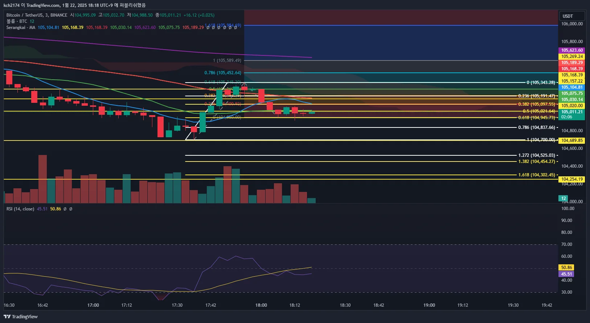Click the 19:00 time axis label
Viewport: 590px width, 323px height.
tap(429, 305)
